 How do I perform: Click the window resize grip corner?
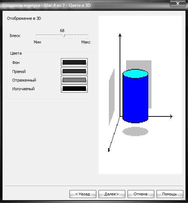(x=184, y=198)
